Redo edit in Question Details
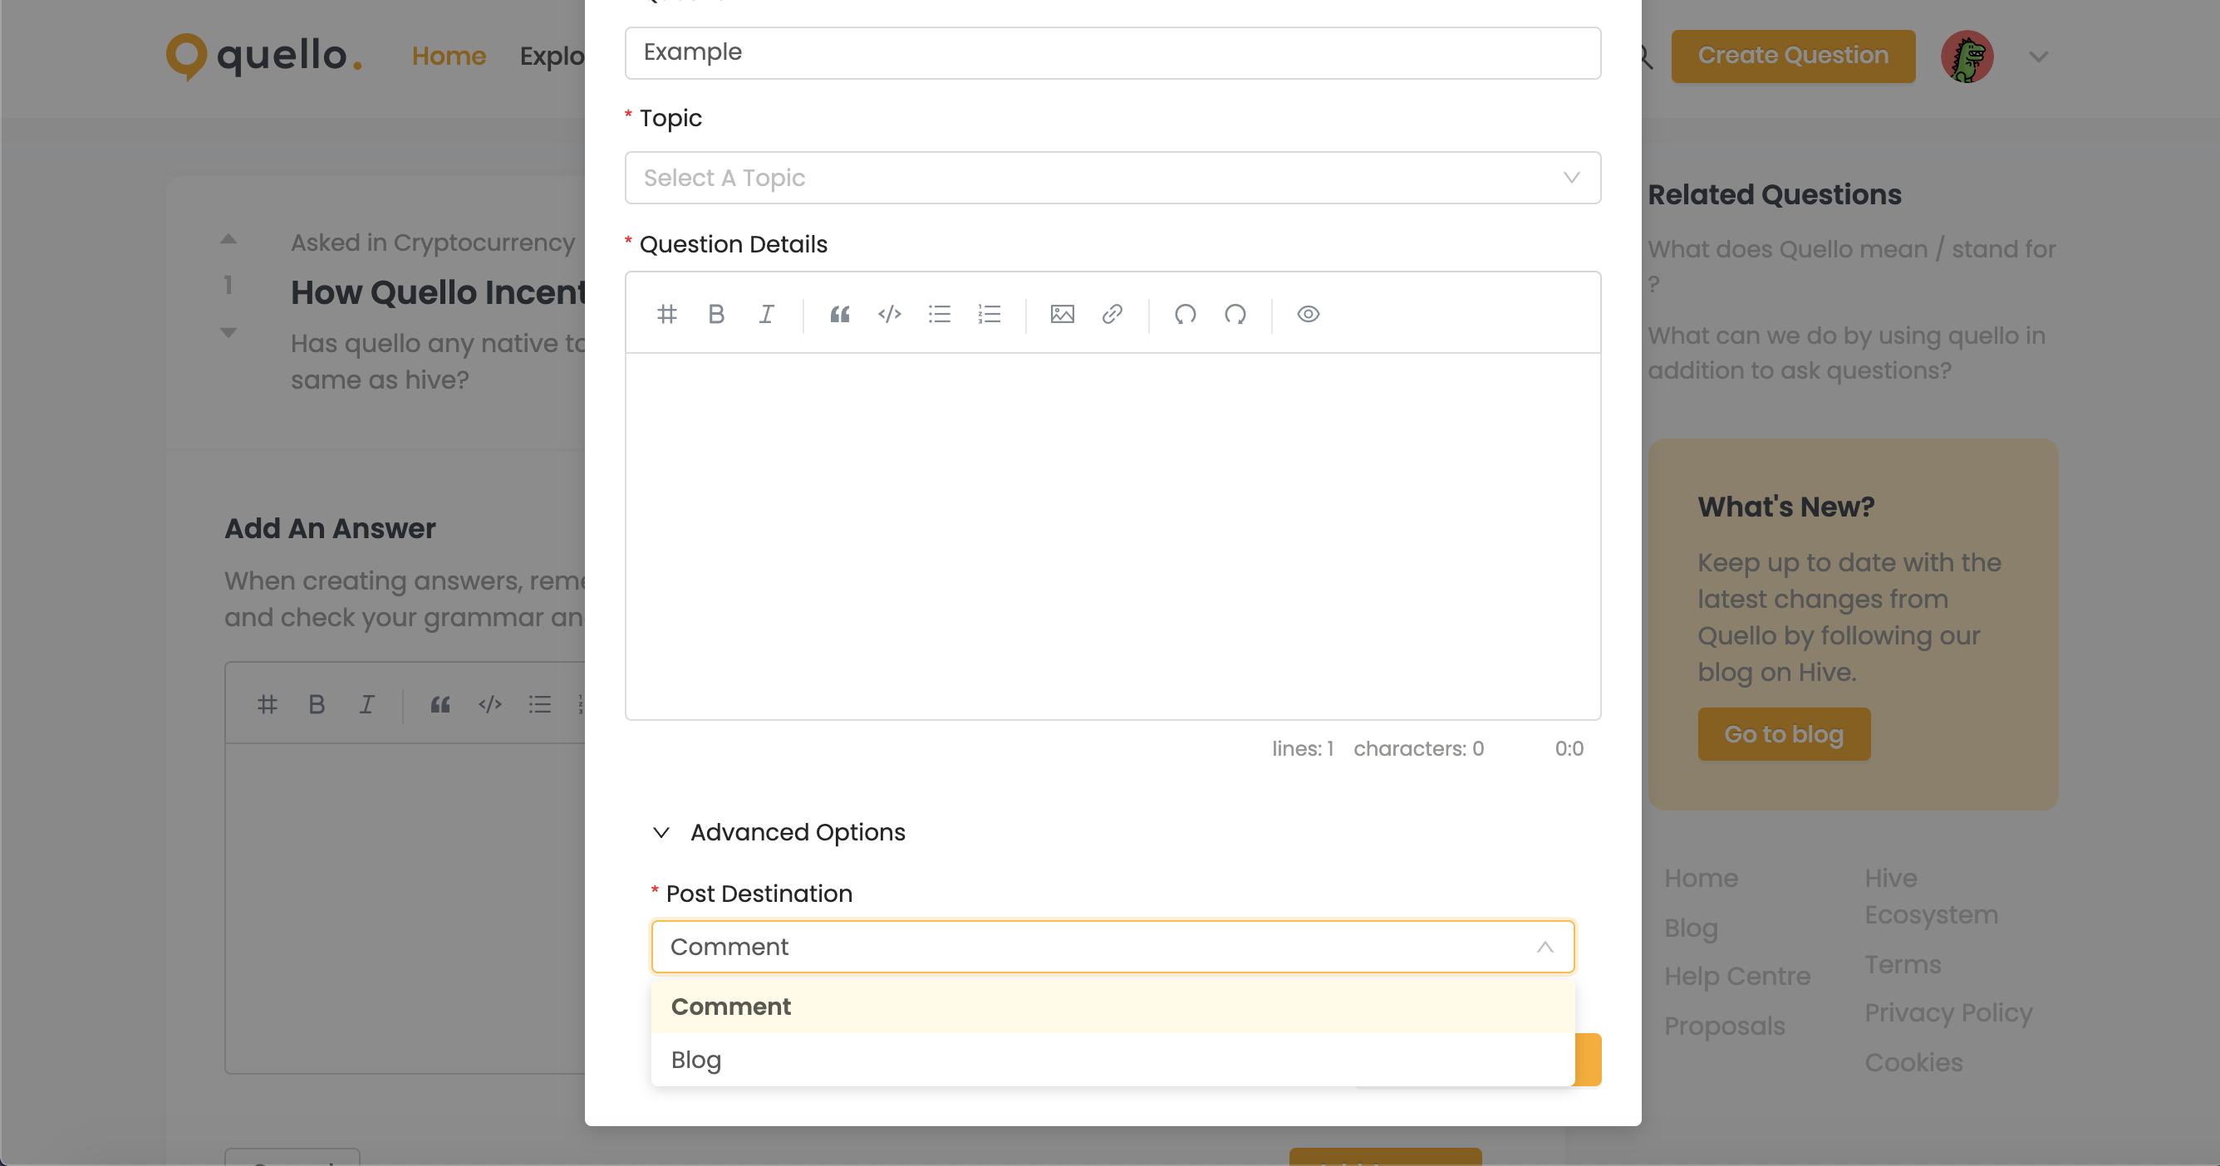 tap(1235, 314)
